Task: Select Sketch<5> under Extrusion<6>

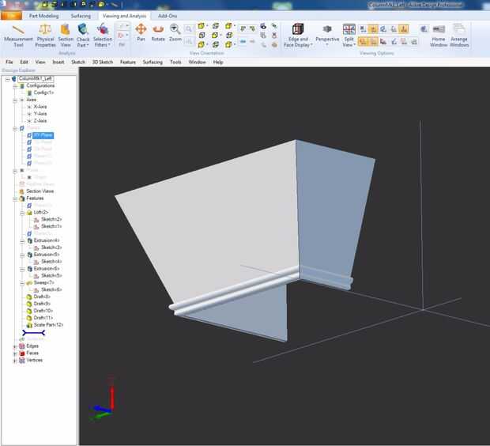Action: click(x=51, y=275)
